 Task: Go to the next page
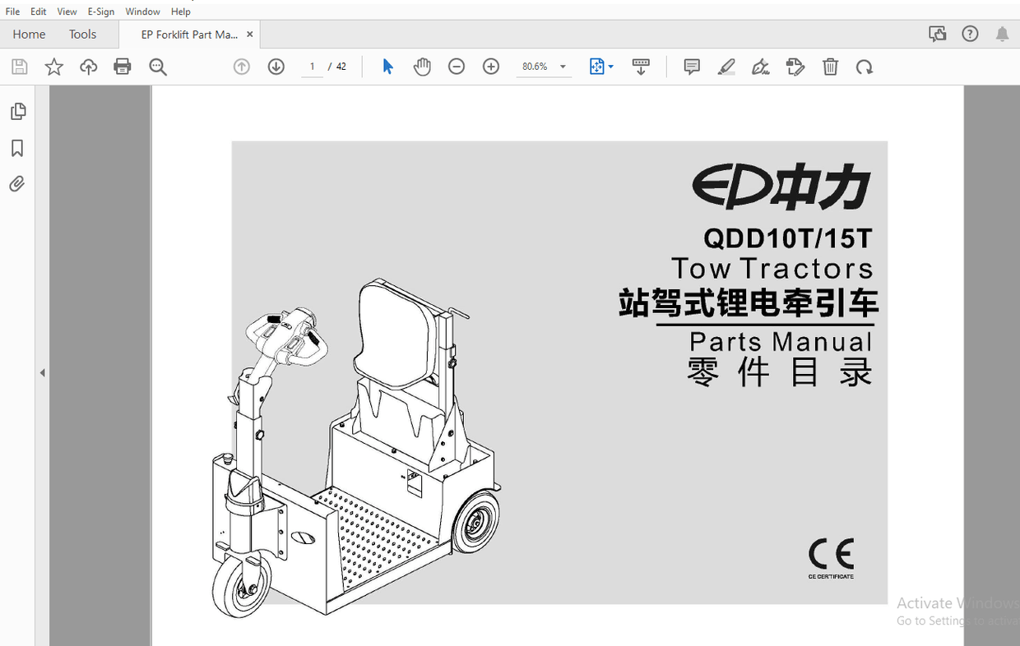tap(276, 67)
